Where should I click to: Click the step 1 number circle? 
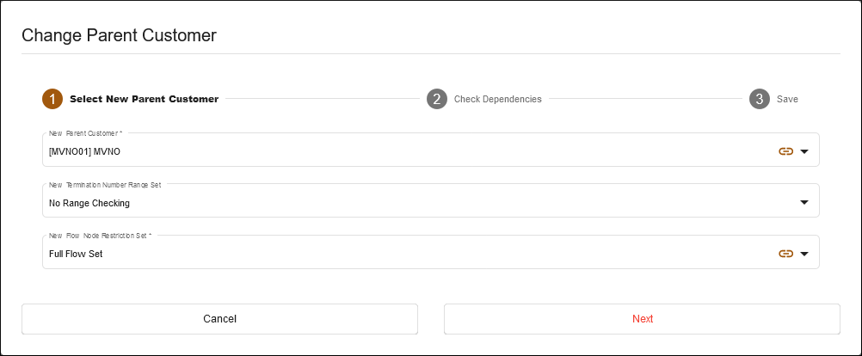tap(52, 99)
